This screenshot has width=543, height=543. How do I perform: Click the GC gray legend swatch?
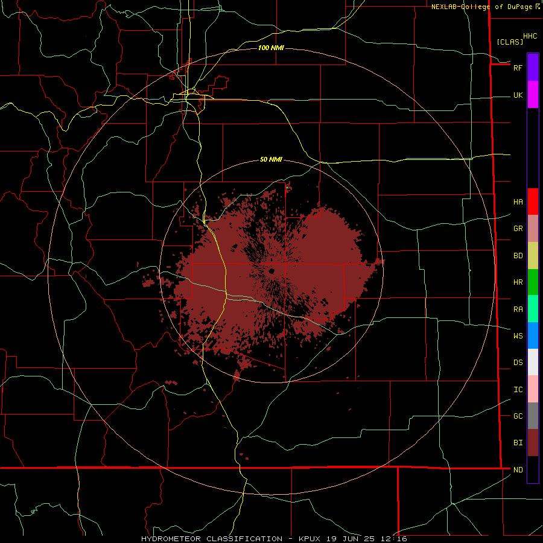tap(533, 416)
